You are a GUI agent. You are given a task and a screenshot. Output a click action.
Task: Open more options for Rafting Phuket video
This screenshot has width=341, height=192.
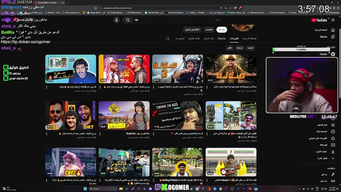click(153, 181)
